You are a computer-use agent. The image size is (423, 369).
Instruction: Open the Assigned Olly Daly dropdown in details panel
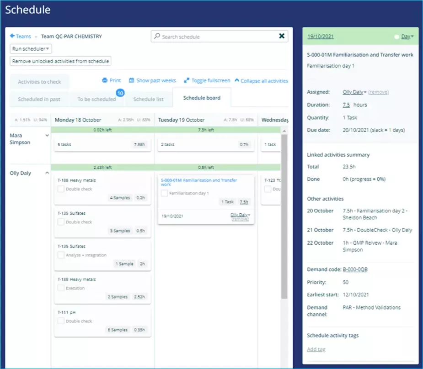pos(354,92)
